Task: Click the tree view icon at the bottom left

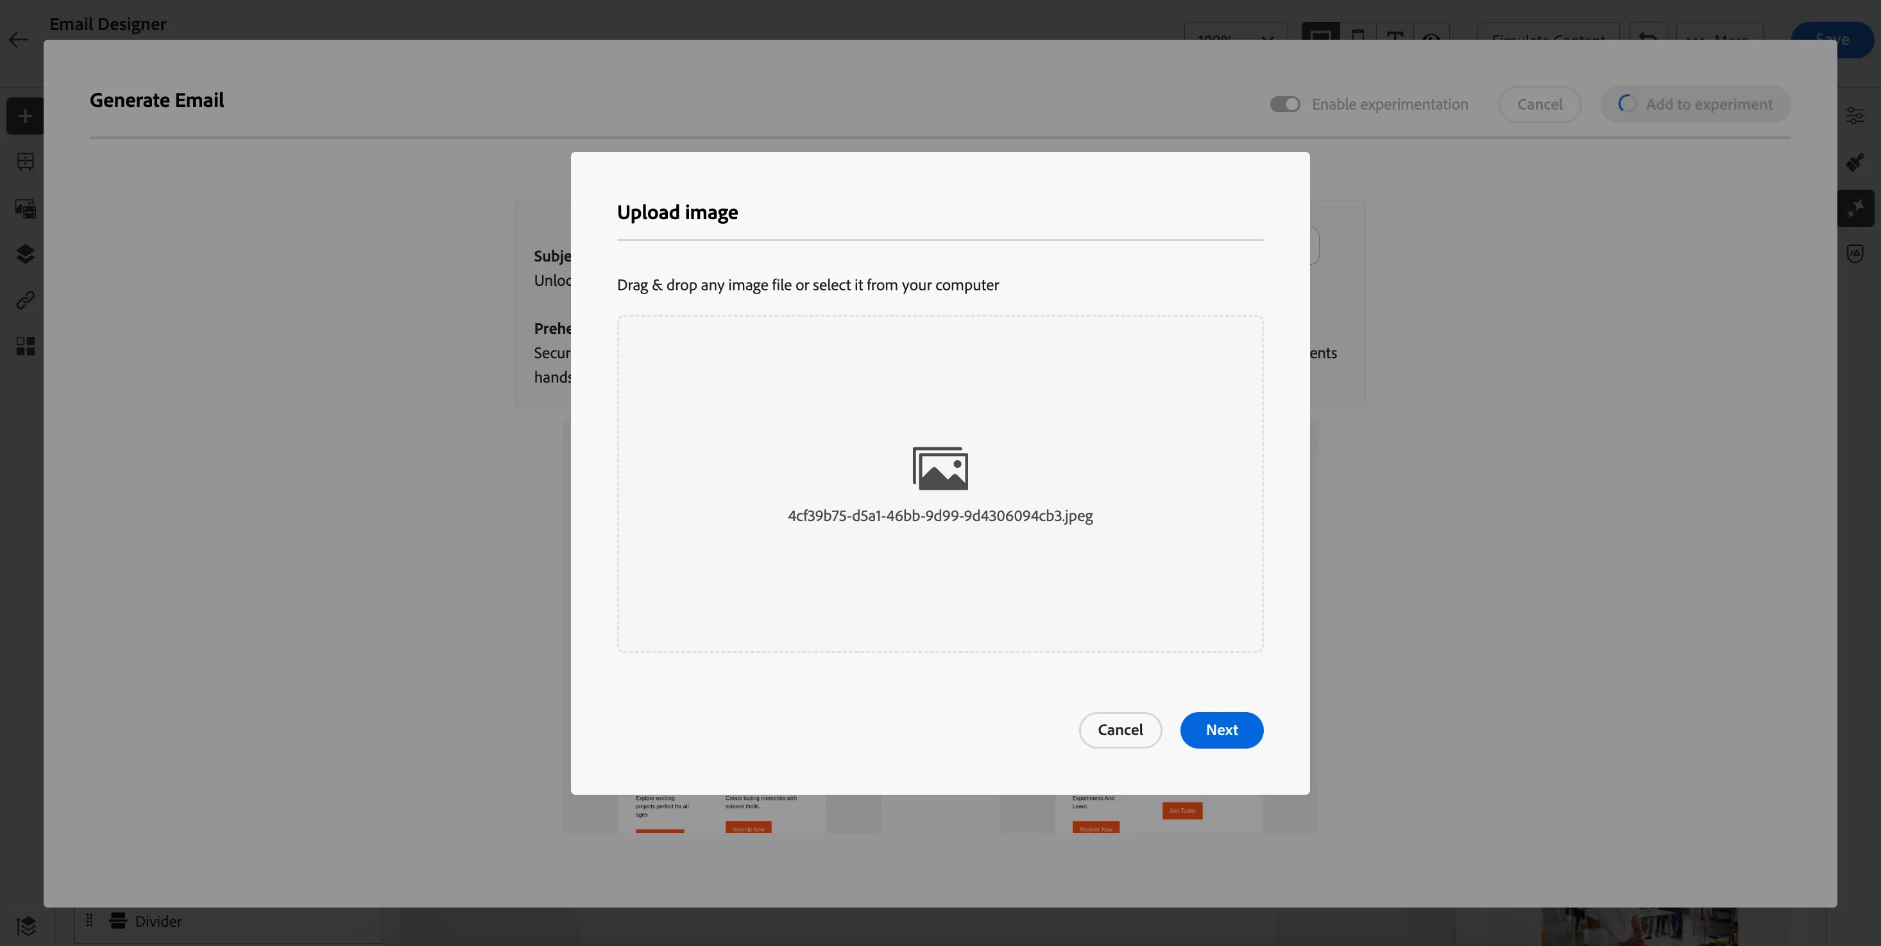Action: point(26,925)
